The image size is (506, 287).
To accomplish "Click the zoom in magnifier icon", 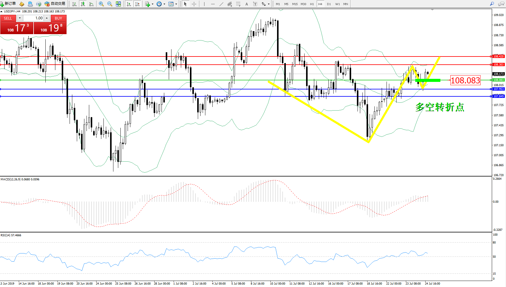I will point(101,4).
